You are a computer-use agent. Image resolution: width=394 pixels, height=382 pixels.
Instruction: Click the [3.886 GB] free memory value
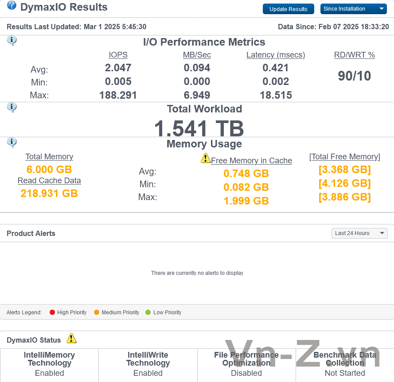click(x=345, y=197)
